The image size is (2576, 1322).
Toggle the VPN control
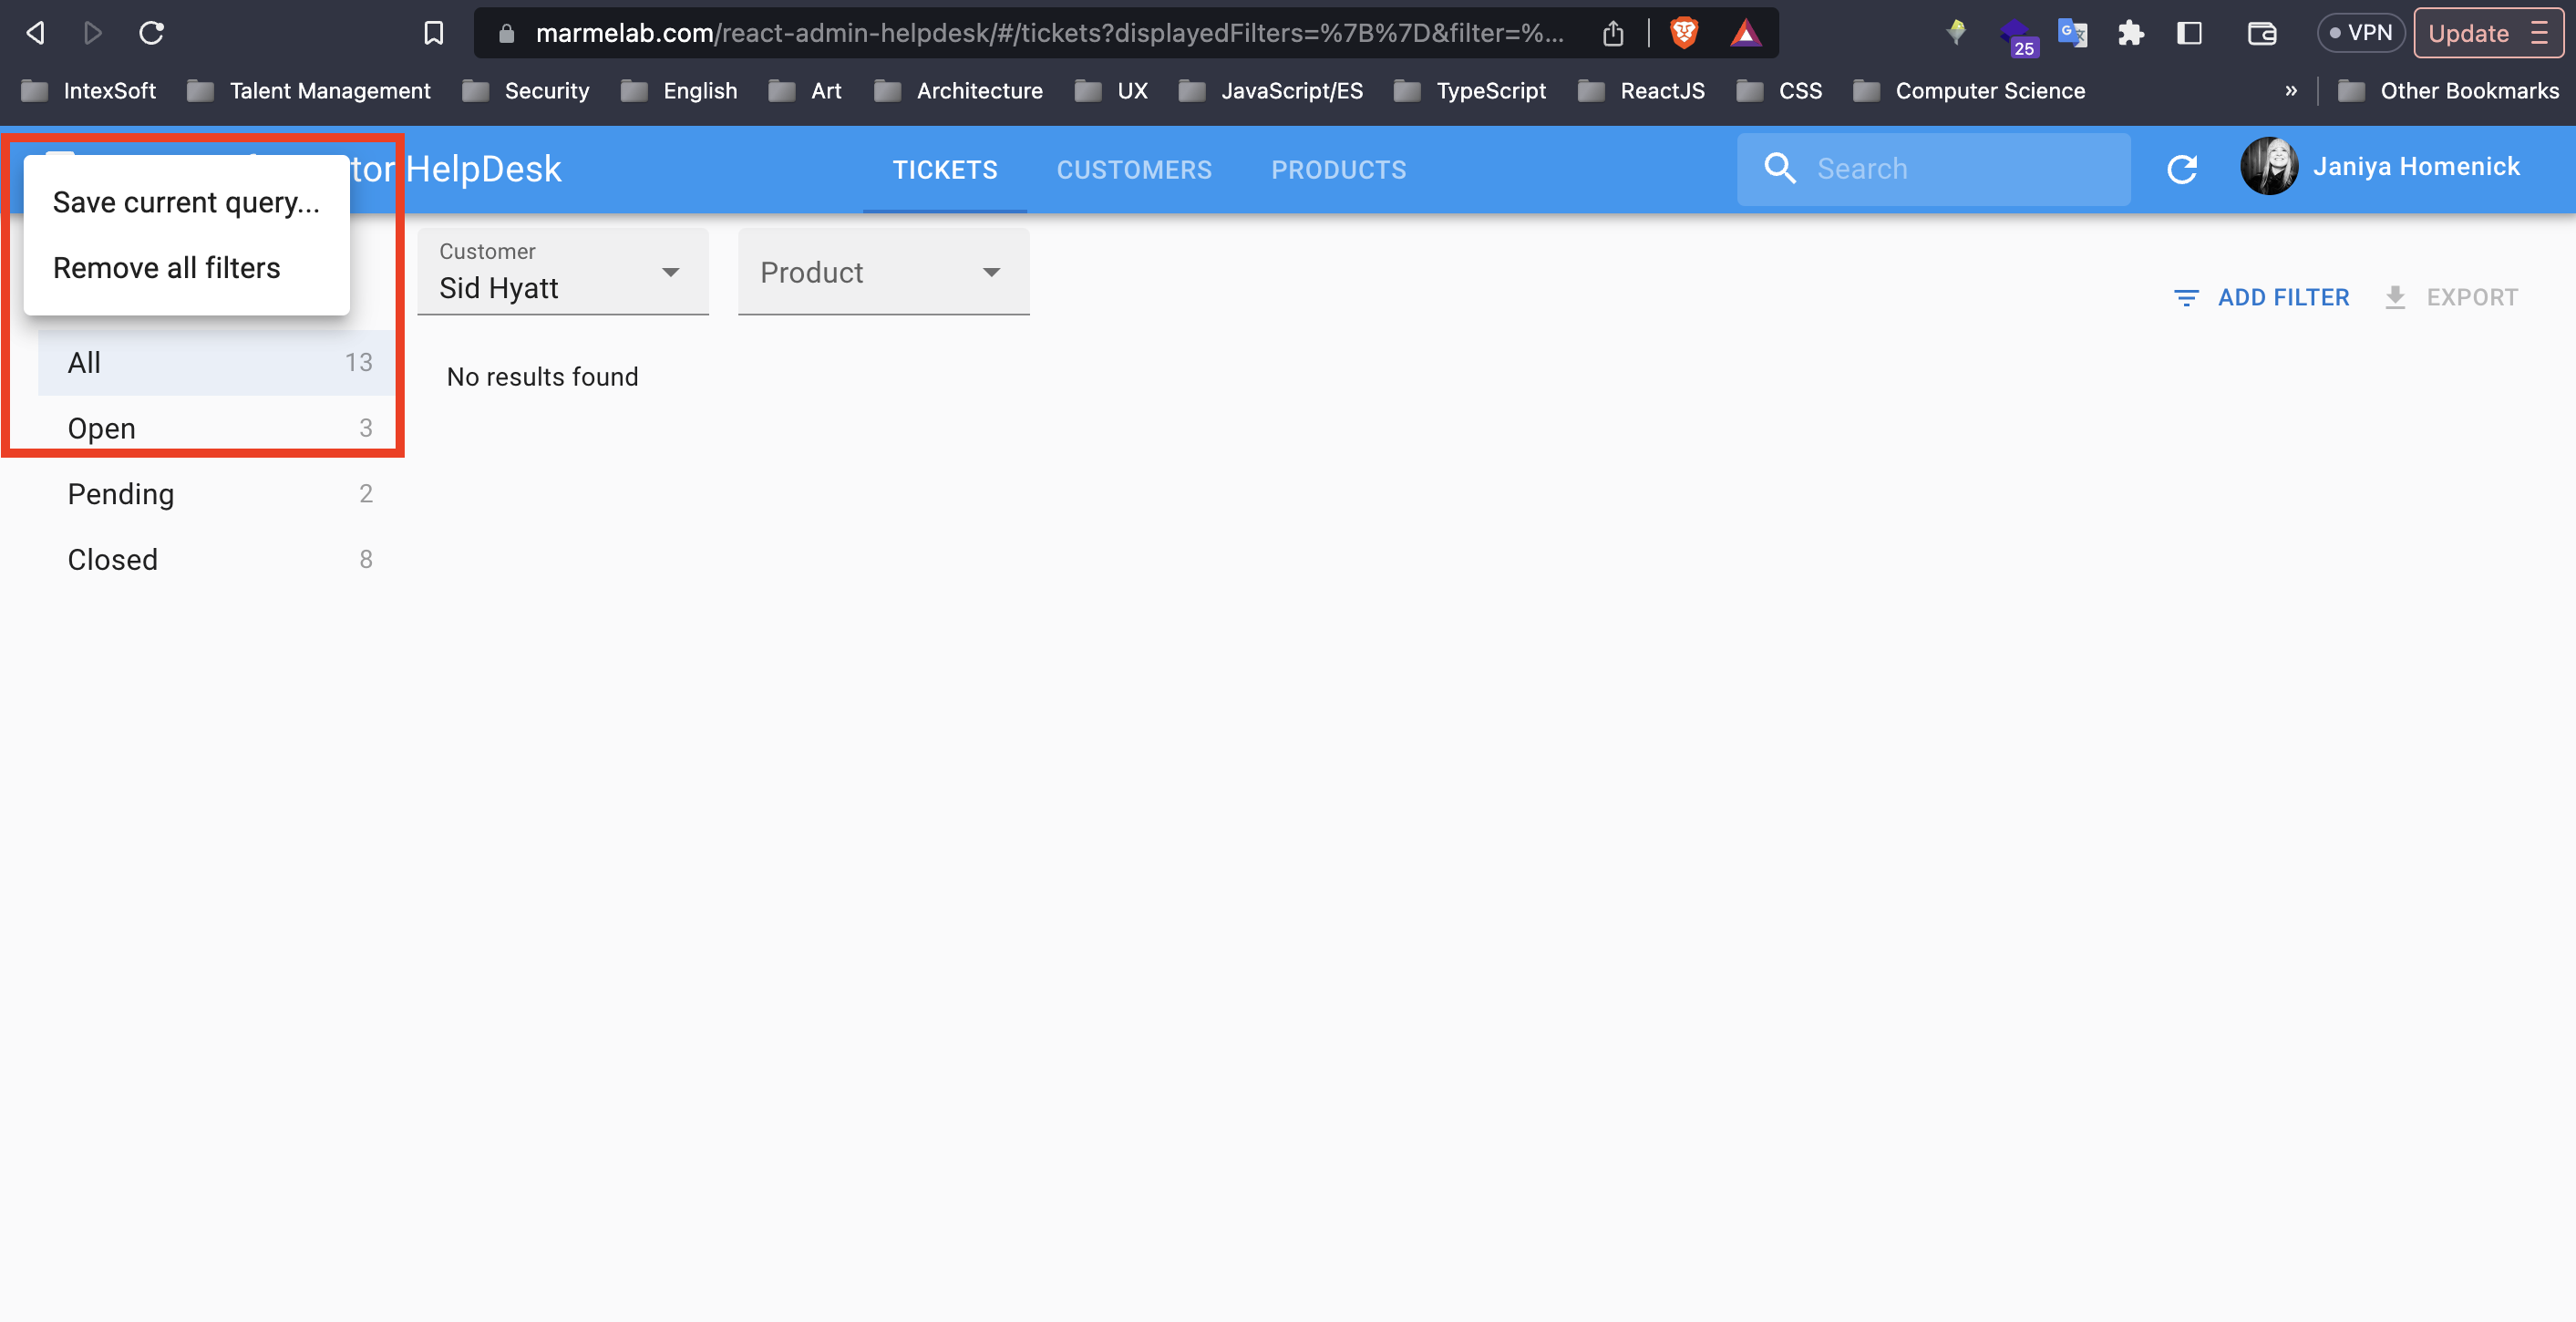[x=2361, y=32]
